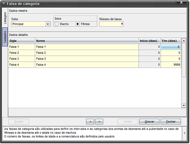Click the Sigla column header
The image size is (190, 144).
click(22, 41)
